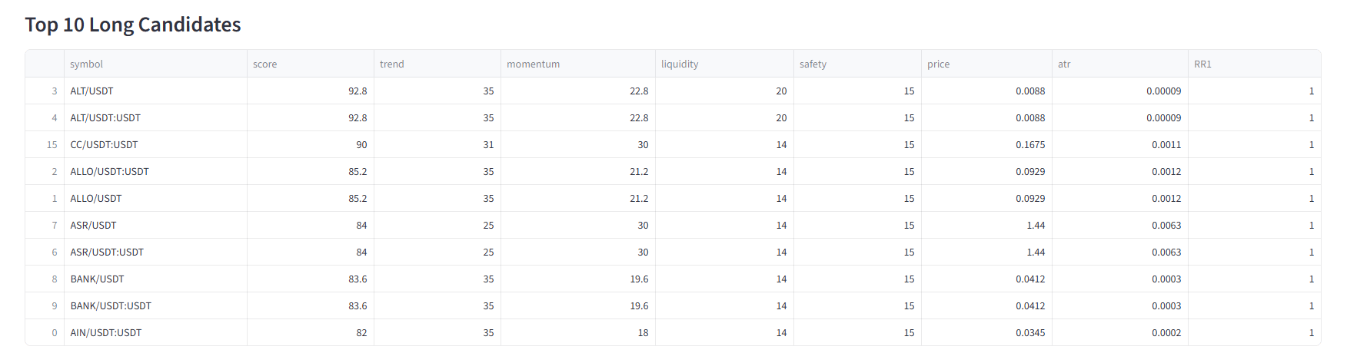1357x363 pixels.
Task: Click the ALLO/USDT symbol cell
Action: (x=95, y=199)
